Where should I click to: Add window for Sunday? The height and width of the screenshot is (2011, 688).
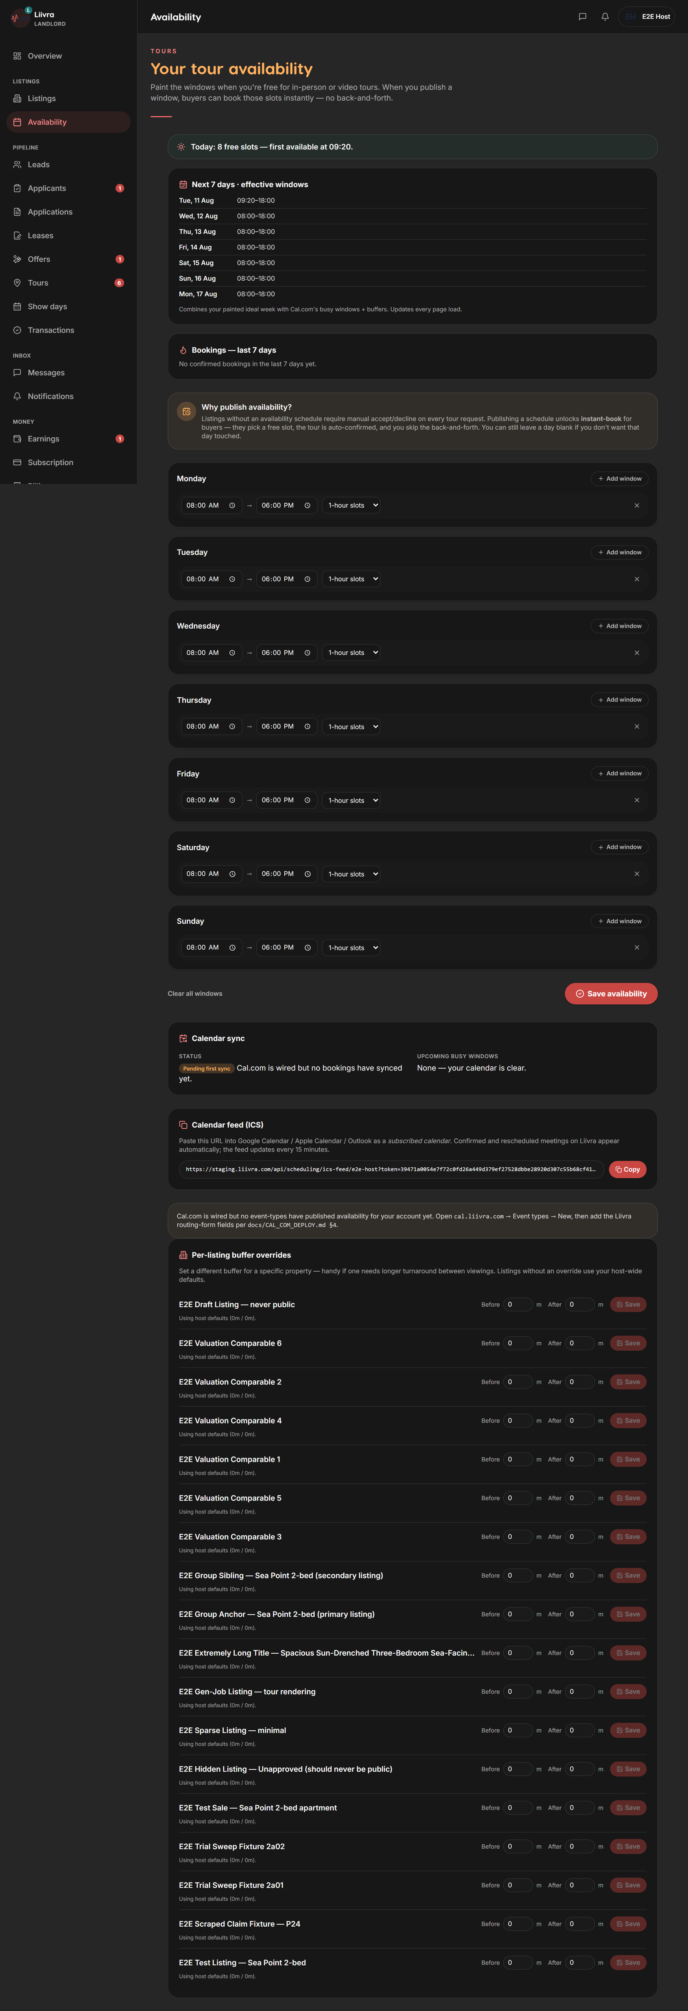point(619,921)
